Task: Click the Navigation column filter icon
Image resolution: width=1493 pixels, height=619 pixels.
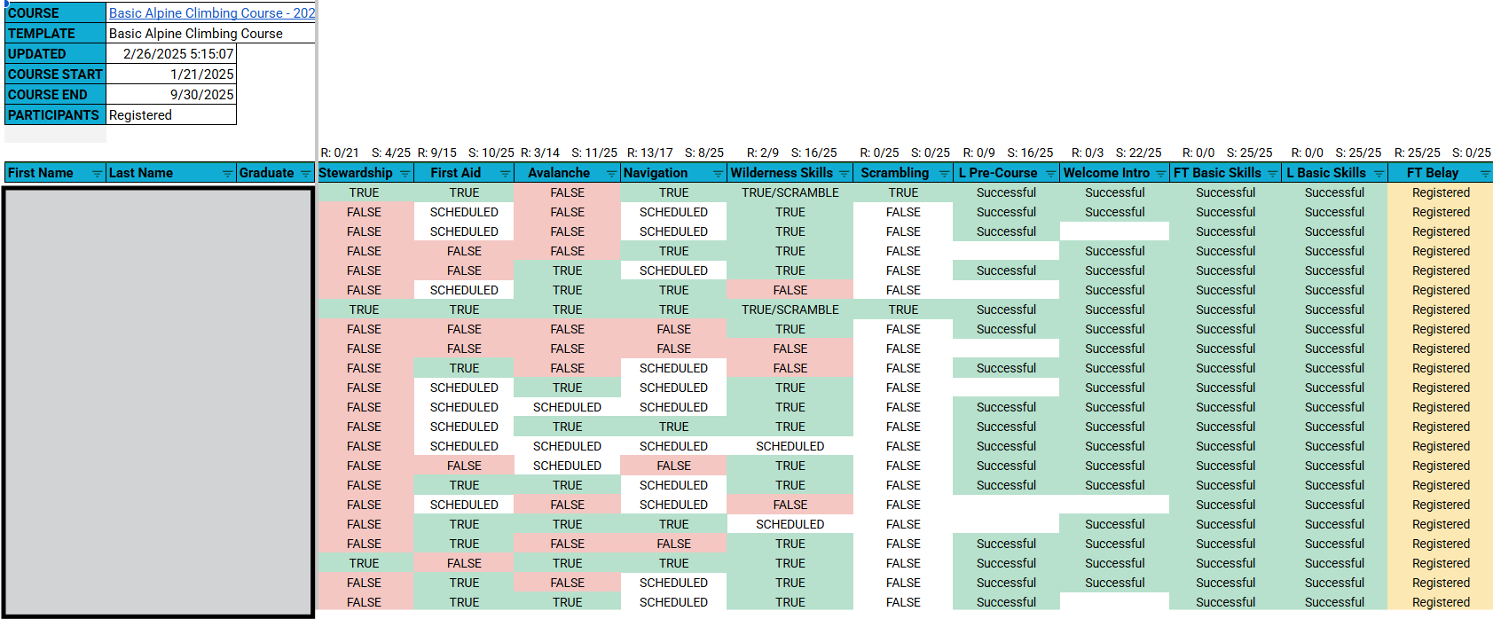Action: [718, 174]
